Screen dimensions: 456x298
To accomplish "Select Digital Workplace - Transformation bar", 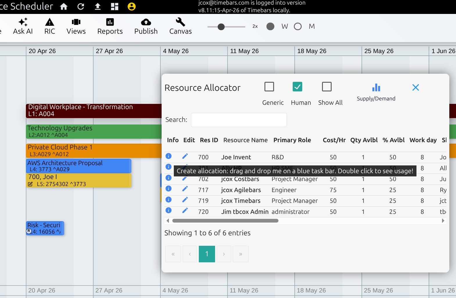I will click(x=94, y=111).
